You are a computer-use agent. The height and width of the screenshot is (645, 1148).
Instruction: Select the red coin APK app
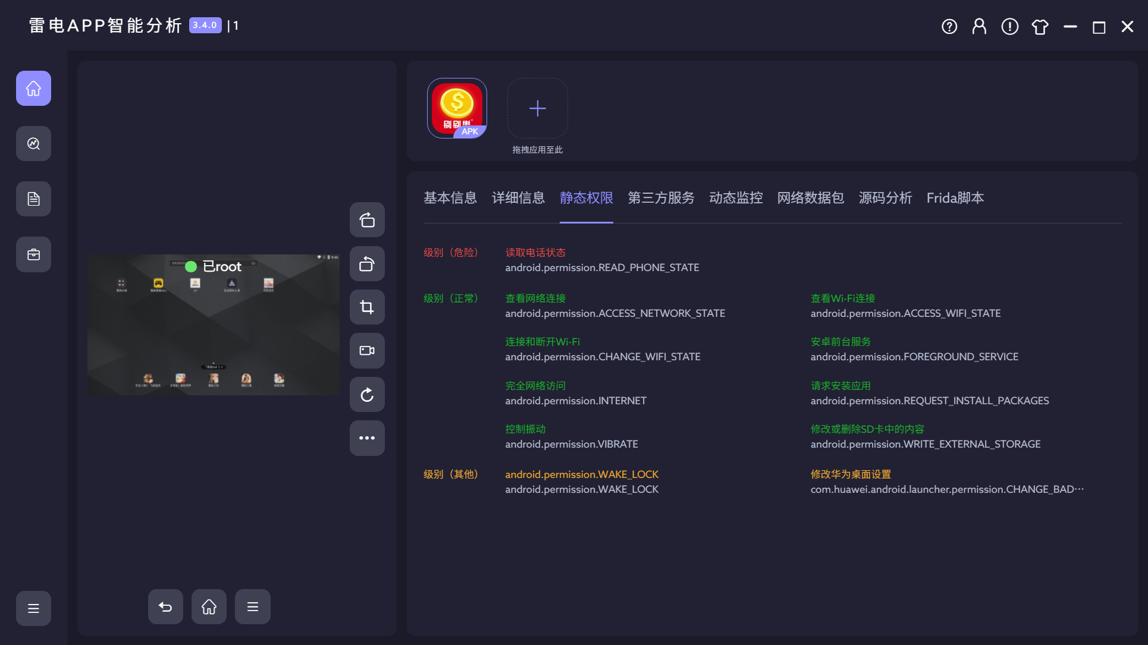click(457, 108)
